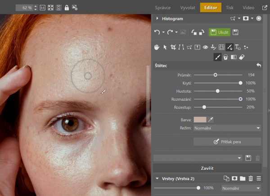270x196 pixels.
Task: Choose the Brush sub-tool
Action: 217,57
